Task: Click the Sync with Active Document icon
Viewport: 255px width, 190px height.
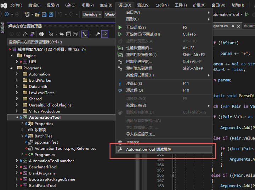Action: [61, 34]
